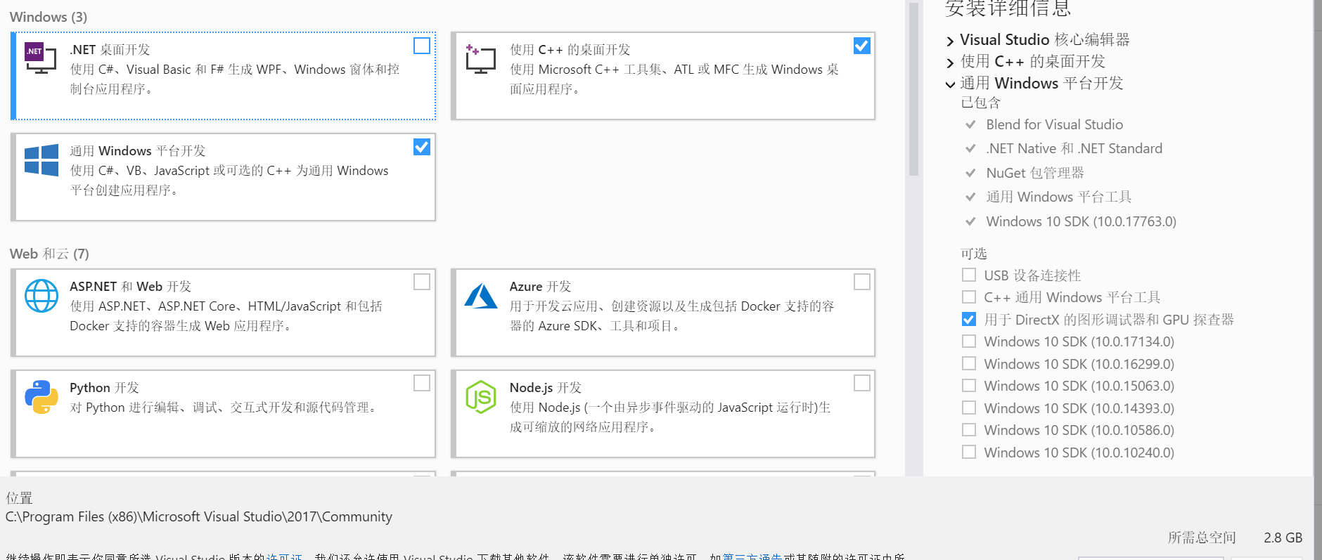The width and height of the screenshot is (1322, 560).
Task: Click the Azure logo icon
Action: (481, 296)
